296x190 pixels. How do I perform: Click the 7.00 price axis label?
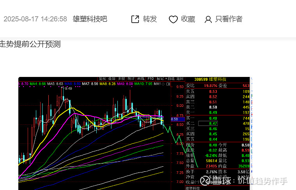point(180,182)
